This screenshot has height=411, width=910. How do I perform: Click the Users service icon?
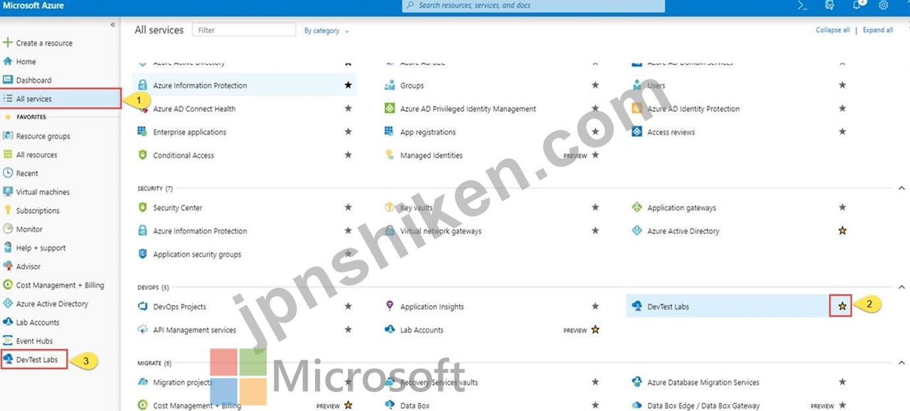click(637, 86)
